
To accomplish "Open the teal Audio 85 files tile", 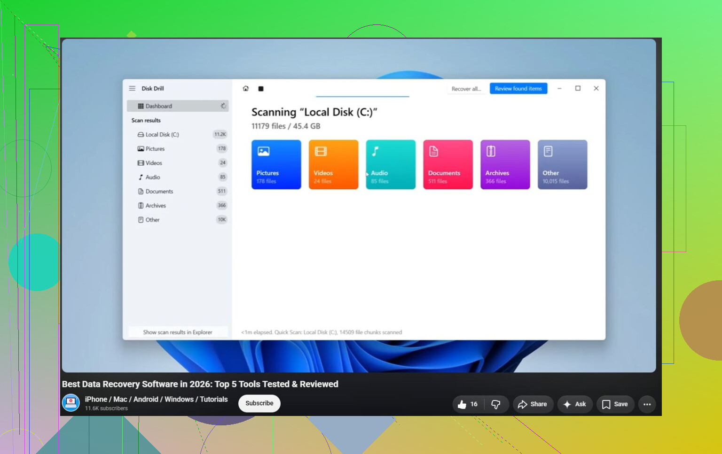I will [x=391, y=165].
